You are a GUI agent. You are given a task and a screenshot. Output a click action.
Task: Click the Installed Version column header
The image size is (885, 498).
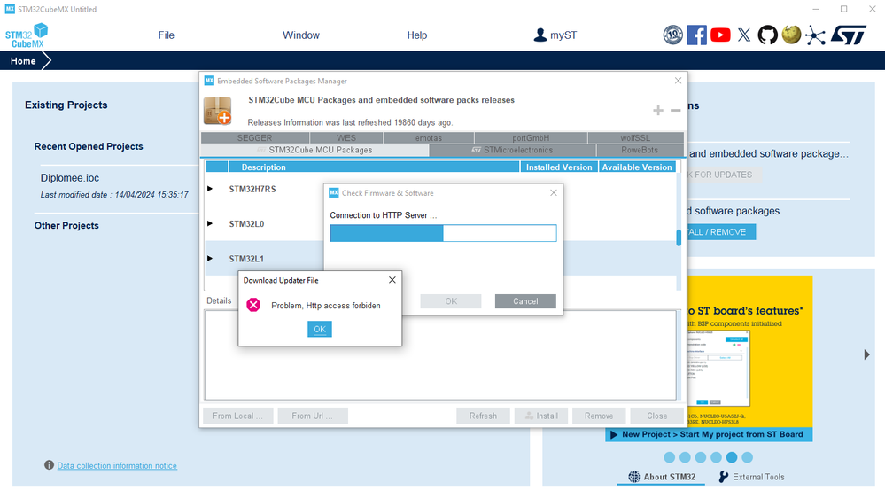coord(559,167)
